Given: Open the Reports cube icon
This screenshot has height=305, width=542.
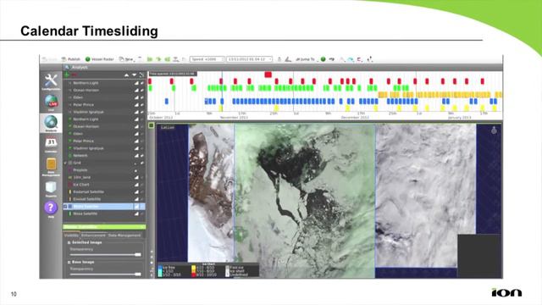Looking at the screenshot, I should tap(51, 187).
